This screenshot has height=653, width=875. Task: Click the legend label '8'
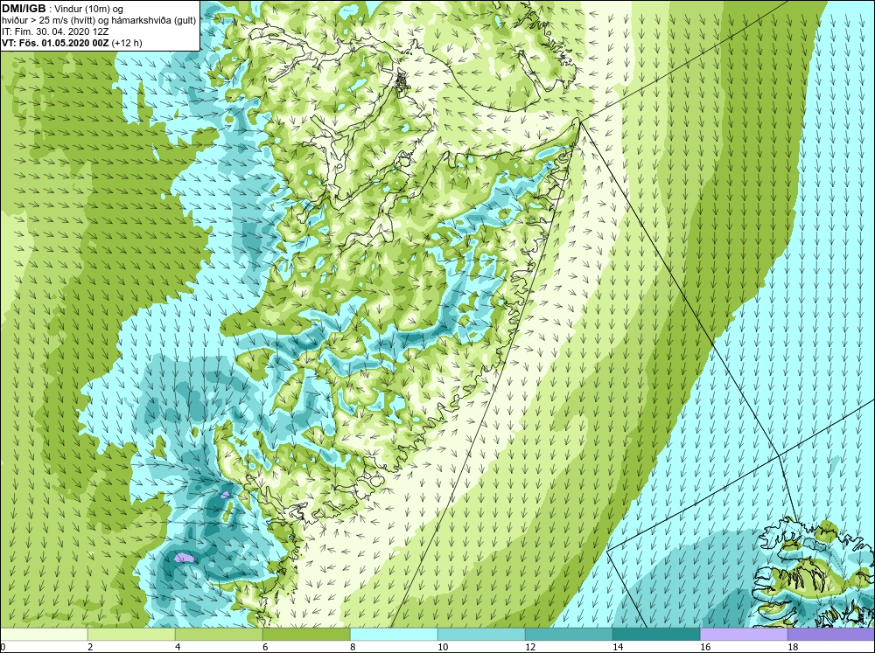coord(353,647)
